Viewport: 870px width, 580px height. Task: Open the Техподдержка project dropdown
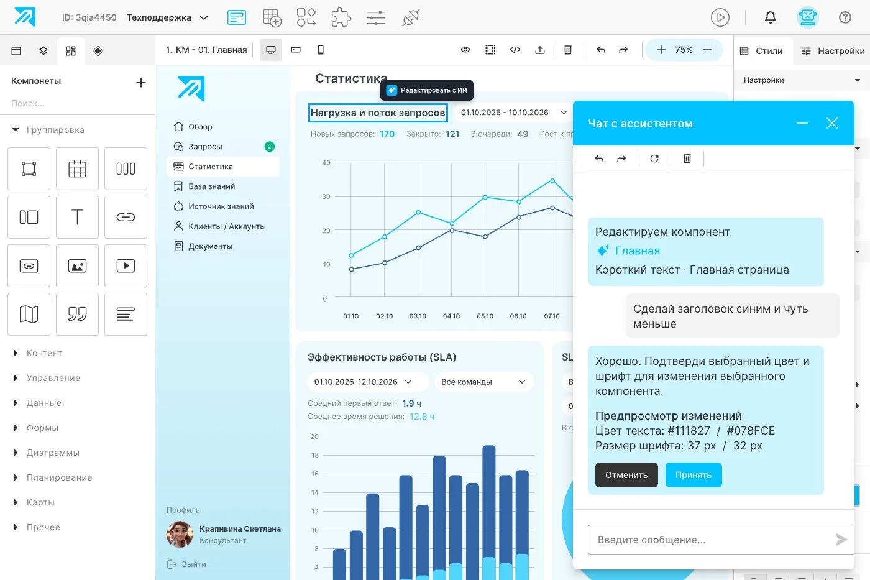tap(167, 17)
